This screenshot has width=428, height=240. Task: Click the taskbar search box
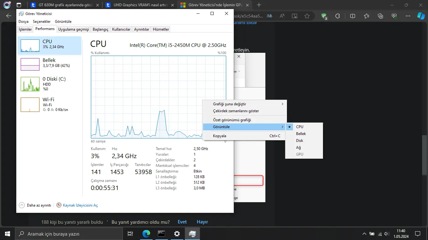[69, 234]
